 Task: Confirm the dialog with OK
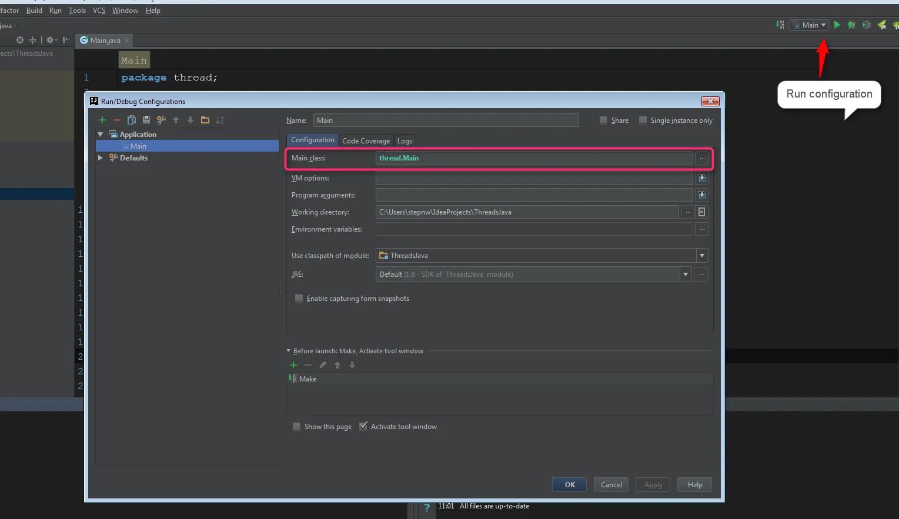pyautogui.click(x=570, y=485)
